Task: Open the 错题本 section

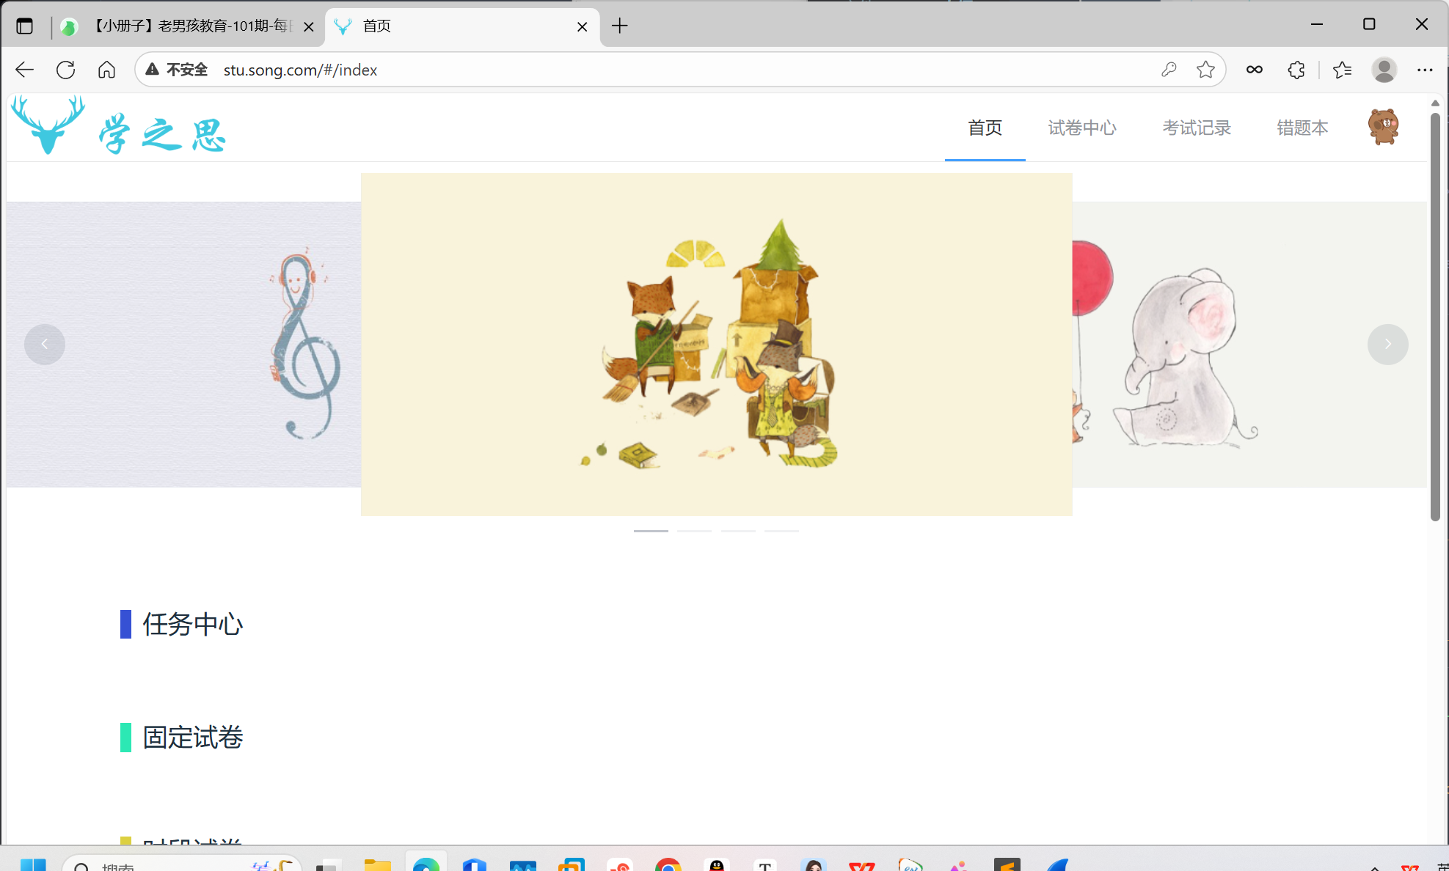Action: (x=1302, y=128)
